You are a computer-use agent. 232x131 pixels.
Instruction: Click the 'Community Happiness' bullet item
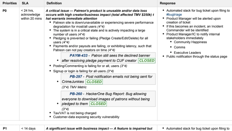[x=190, y=42]
